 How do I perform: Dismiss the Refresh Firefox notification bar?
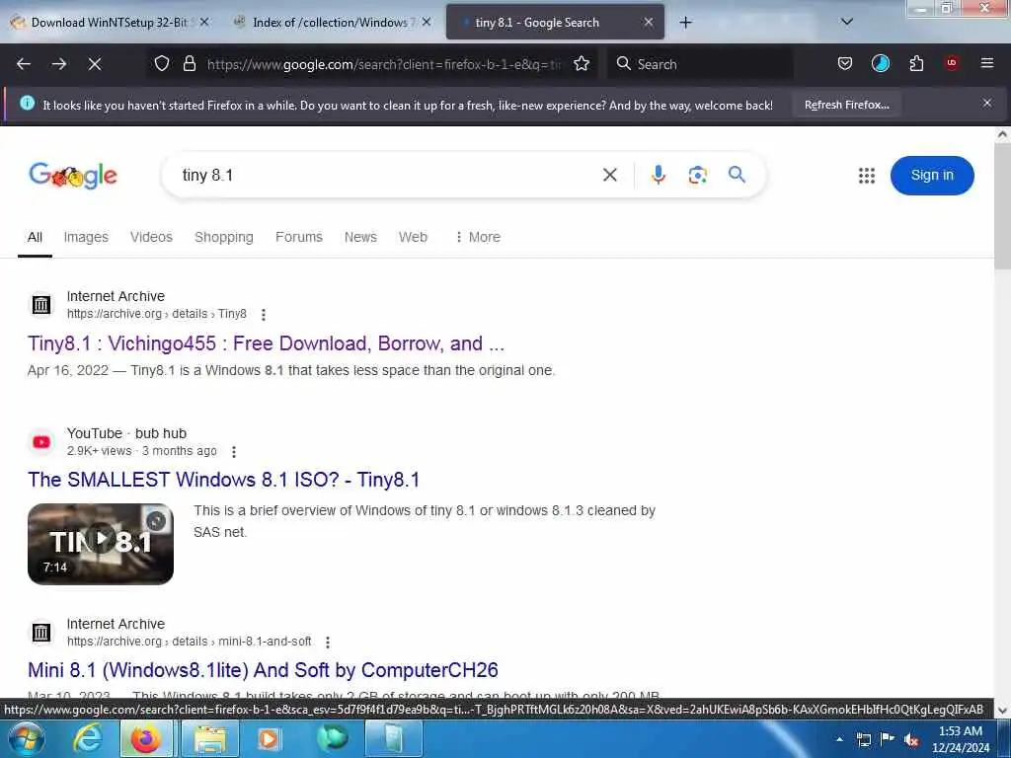pos(987,103)
